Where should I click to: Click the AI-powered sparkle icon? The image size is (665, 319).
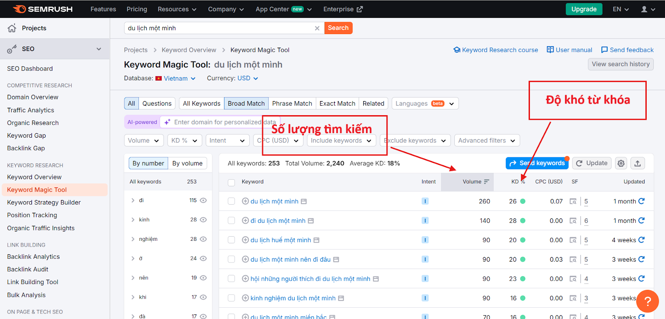click(167, 122)
